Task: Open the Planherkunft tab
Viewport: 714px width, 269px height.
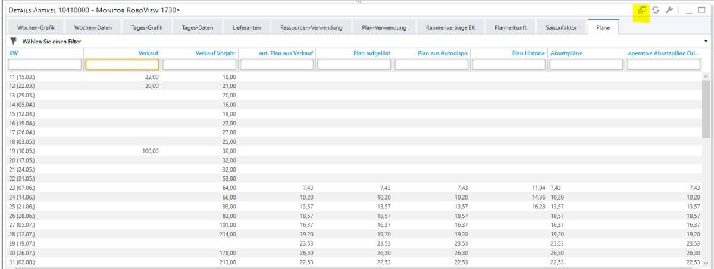Action: click(510, 27)
